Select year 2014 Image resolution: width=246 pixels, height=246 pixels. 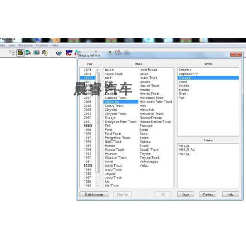(87, 70)
